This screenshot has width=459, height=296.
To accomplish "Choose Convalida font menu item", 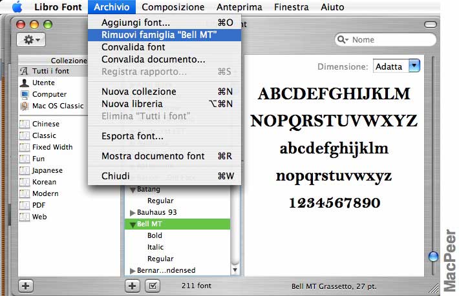I will pos(164,47).
